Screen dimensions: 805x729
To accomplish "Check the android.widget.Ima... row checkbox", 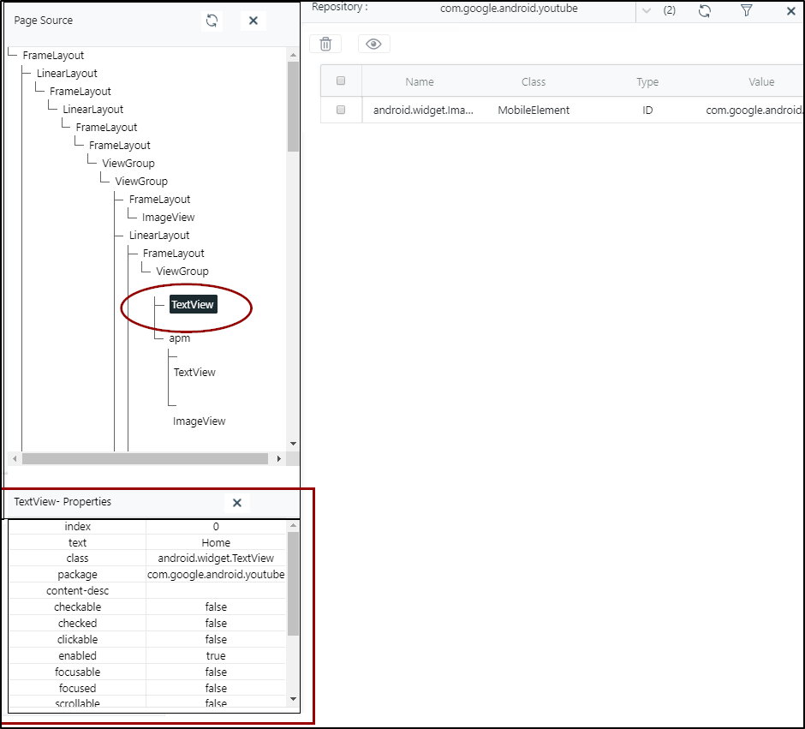I will (341, 110).
